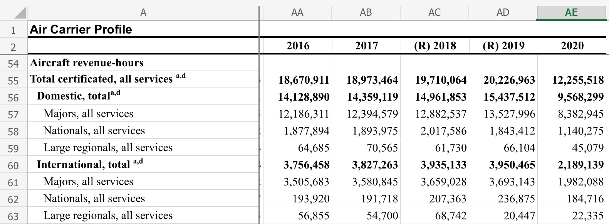Image resolution: width=609 pixels, height=224 pixels.
Task: Click the 'Air Carrier Profile' title cell
Action: (x=143, y=29)
